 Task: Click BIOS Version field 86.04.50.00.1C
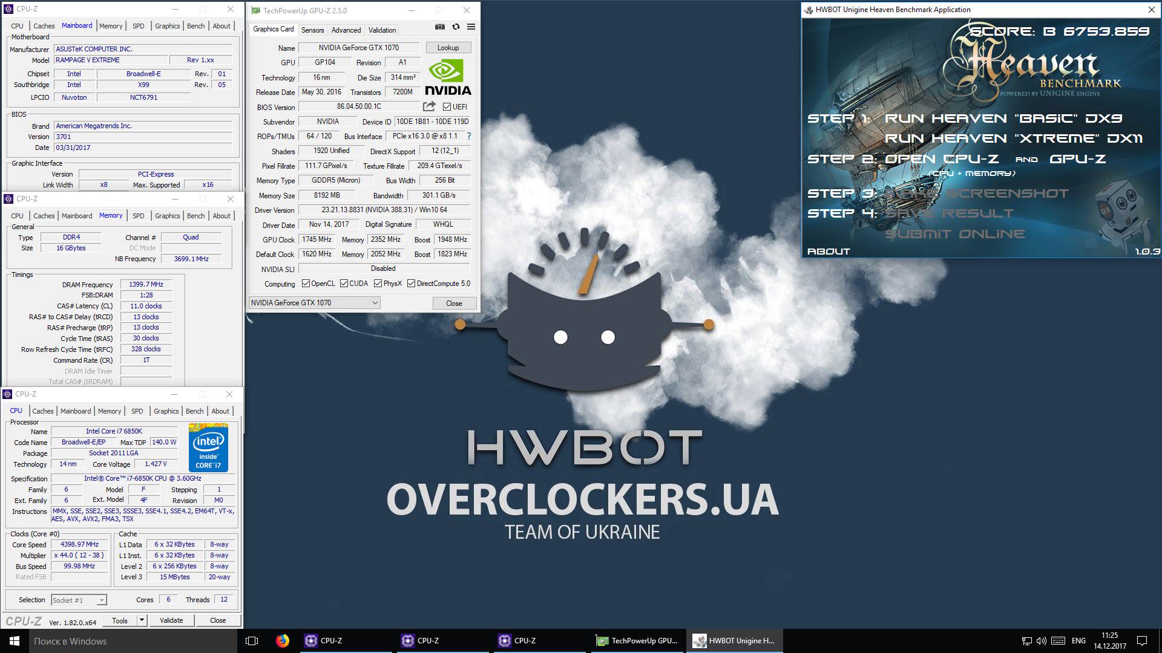pyautogui.click(x=359, y=106)
